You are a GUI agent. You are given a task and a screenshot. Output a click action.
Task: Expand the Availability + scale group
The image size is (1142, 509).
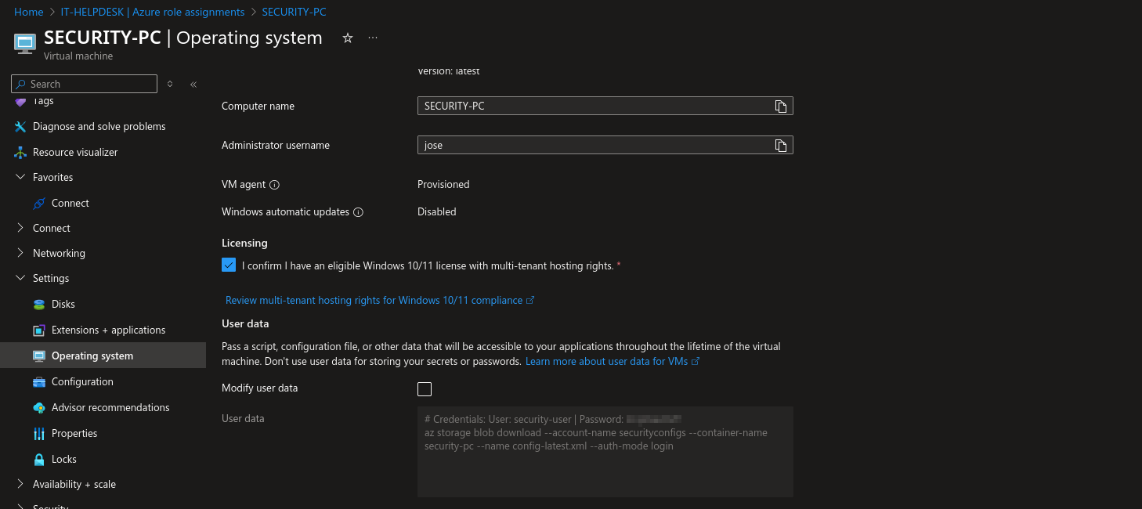tap(20, 484)
